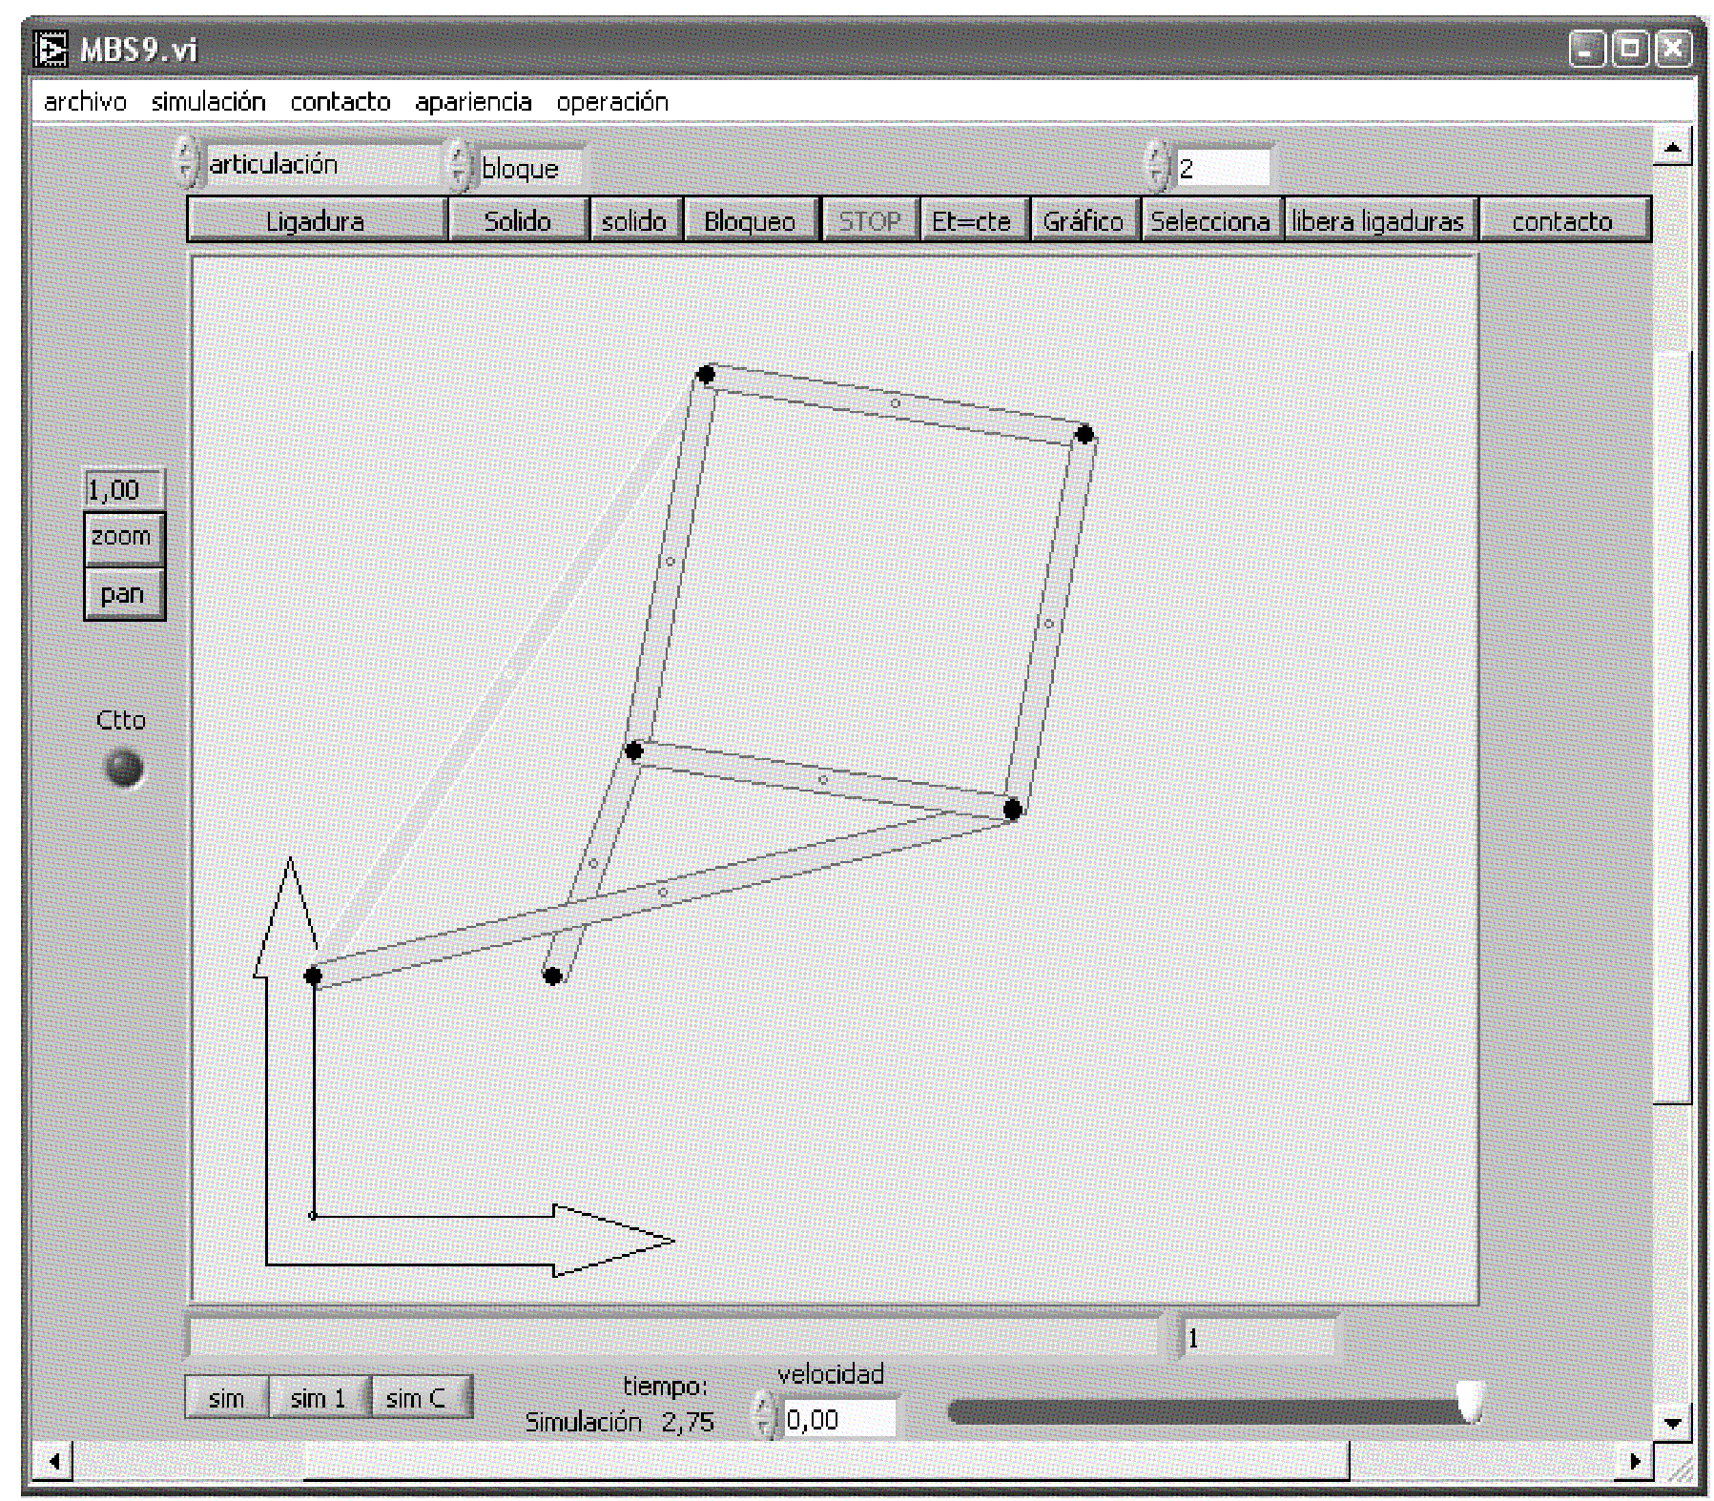1714x1501 pixels.
Task: Toggle the zoom mode button
Action: click(123, 538)
